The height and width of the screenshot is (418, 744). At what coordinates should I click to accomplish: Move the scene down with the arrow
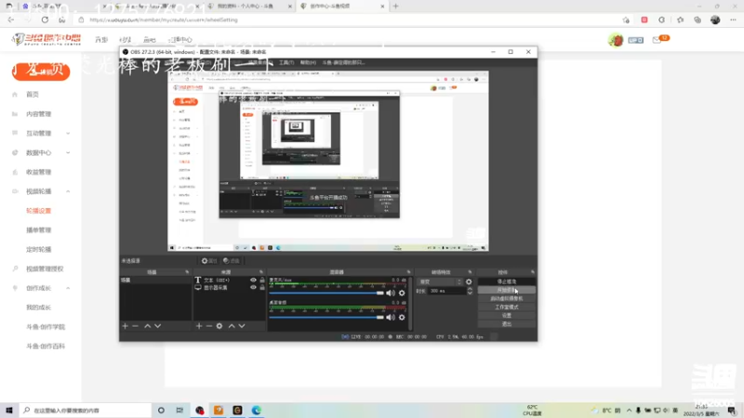point(157,326)
